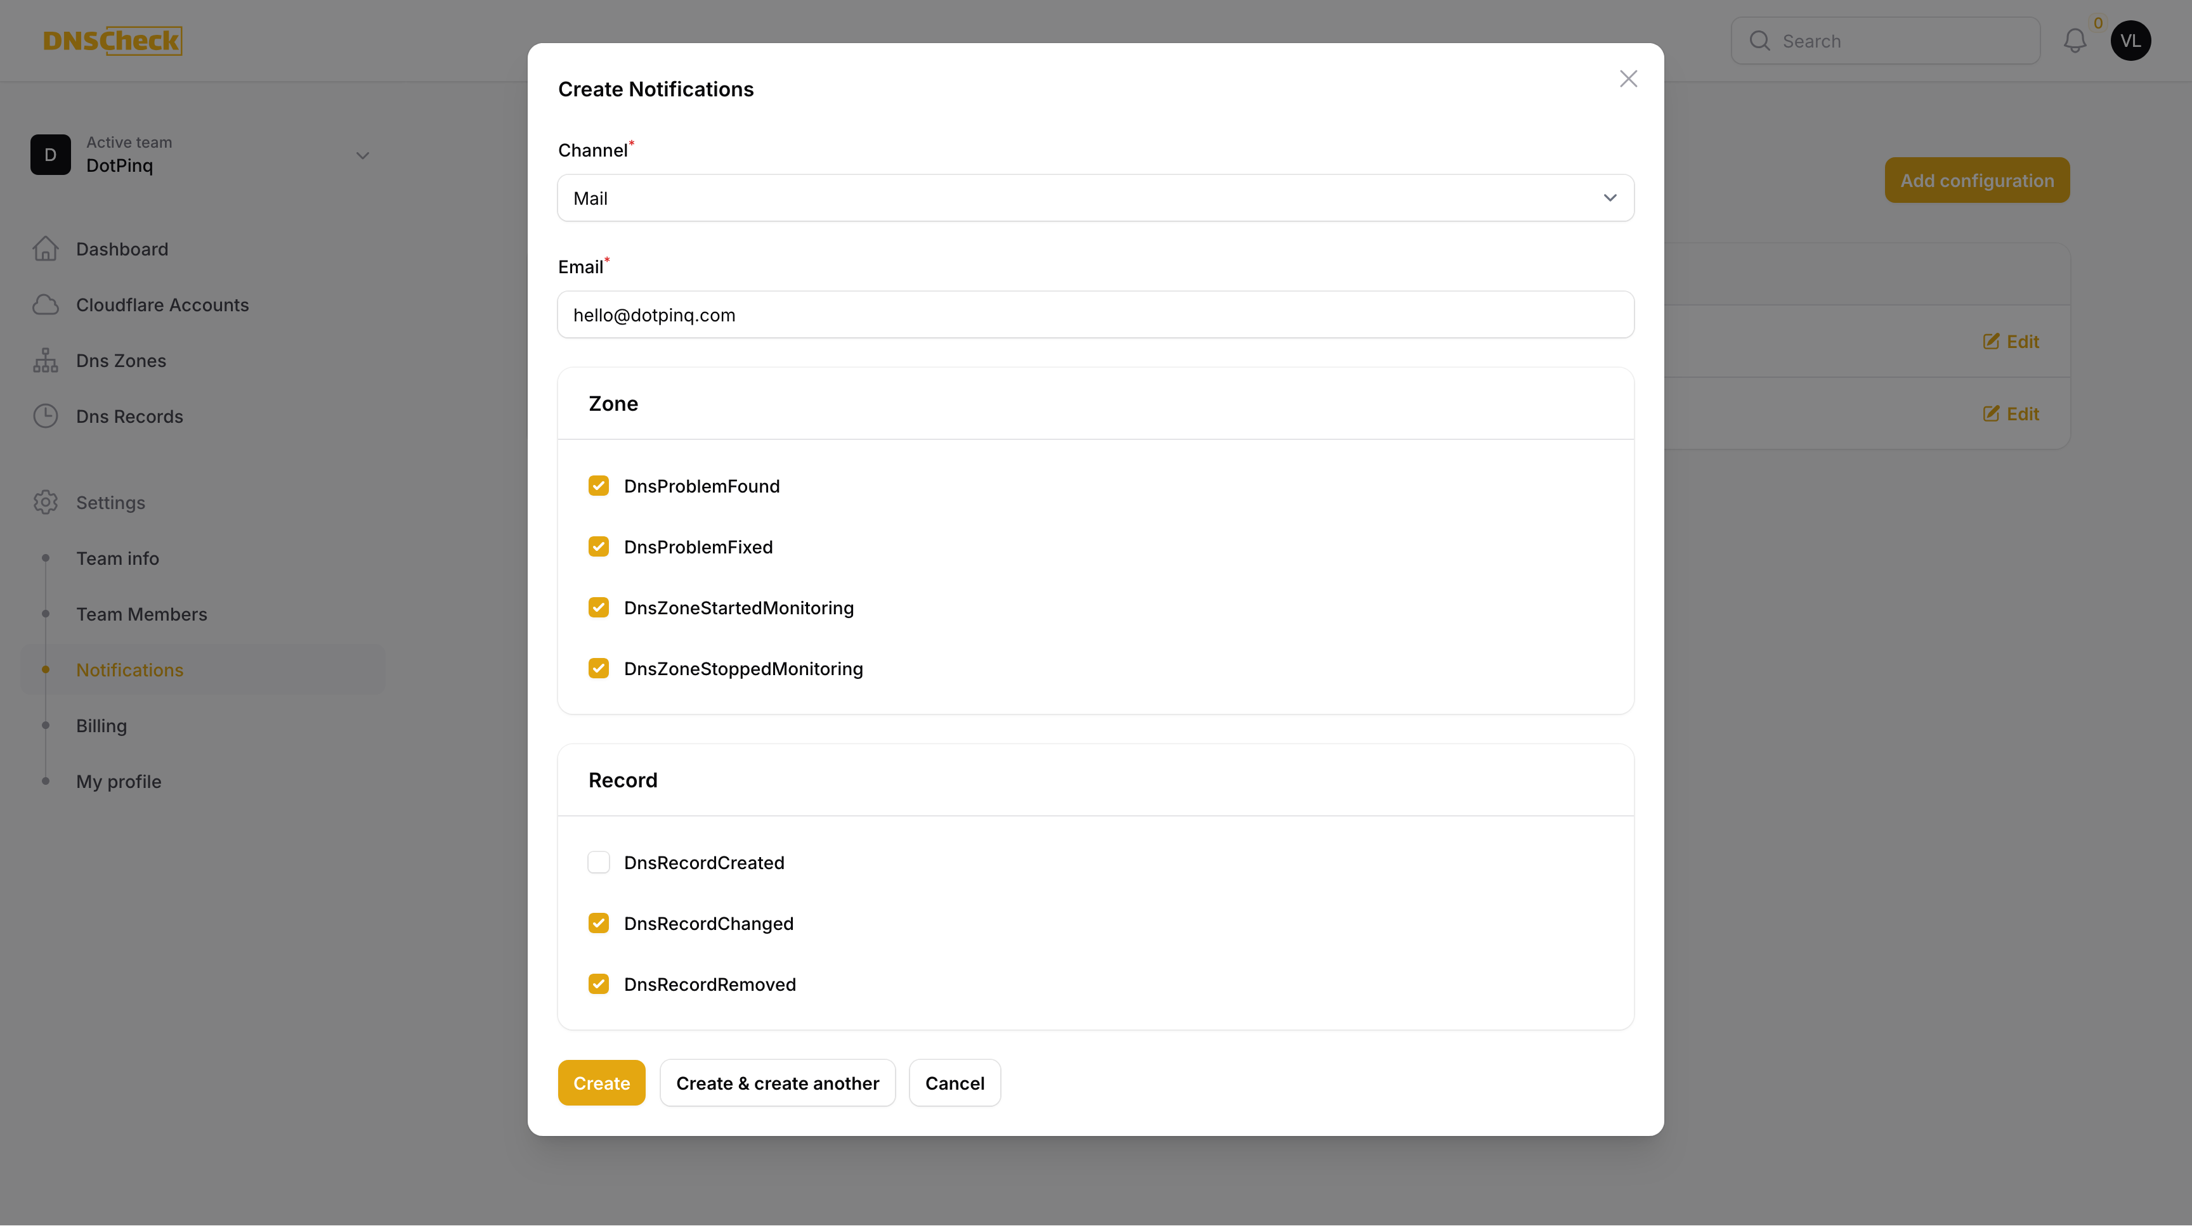Click the Dns Records clock icon

(45, 416)
